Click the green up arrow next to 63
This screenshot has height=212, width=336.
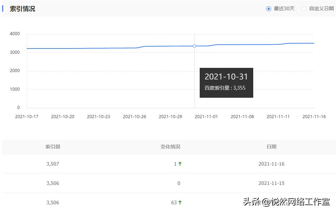point(180,203)
